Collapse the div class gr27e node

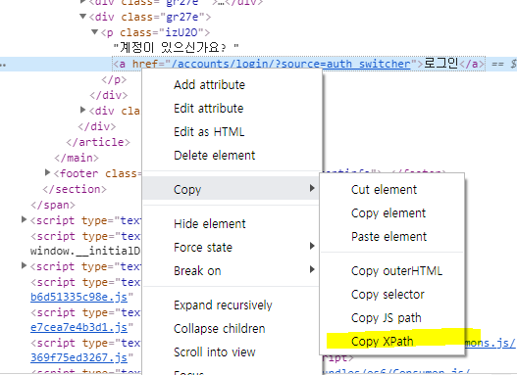tap(82, 16)
